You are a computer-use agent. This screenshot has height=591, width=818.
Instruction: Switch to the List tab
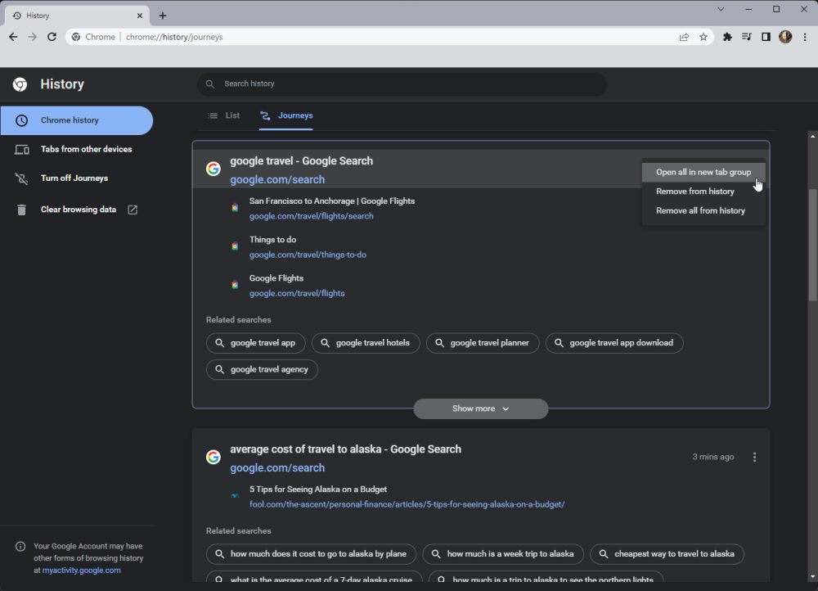tap(224, 115)
